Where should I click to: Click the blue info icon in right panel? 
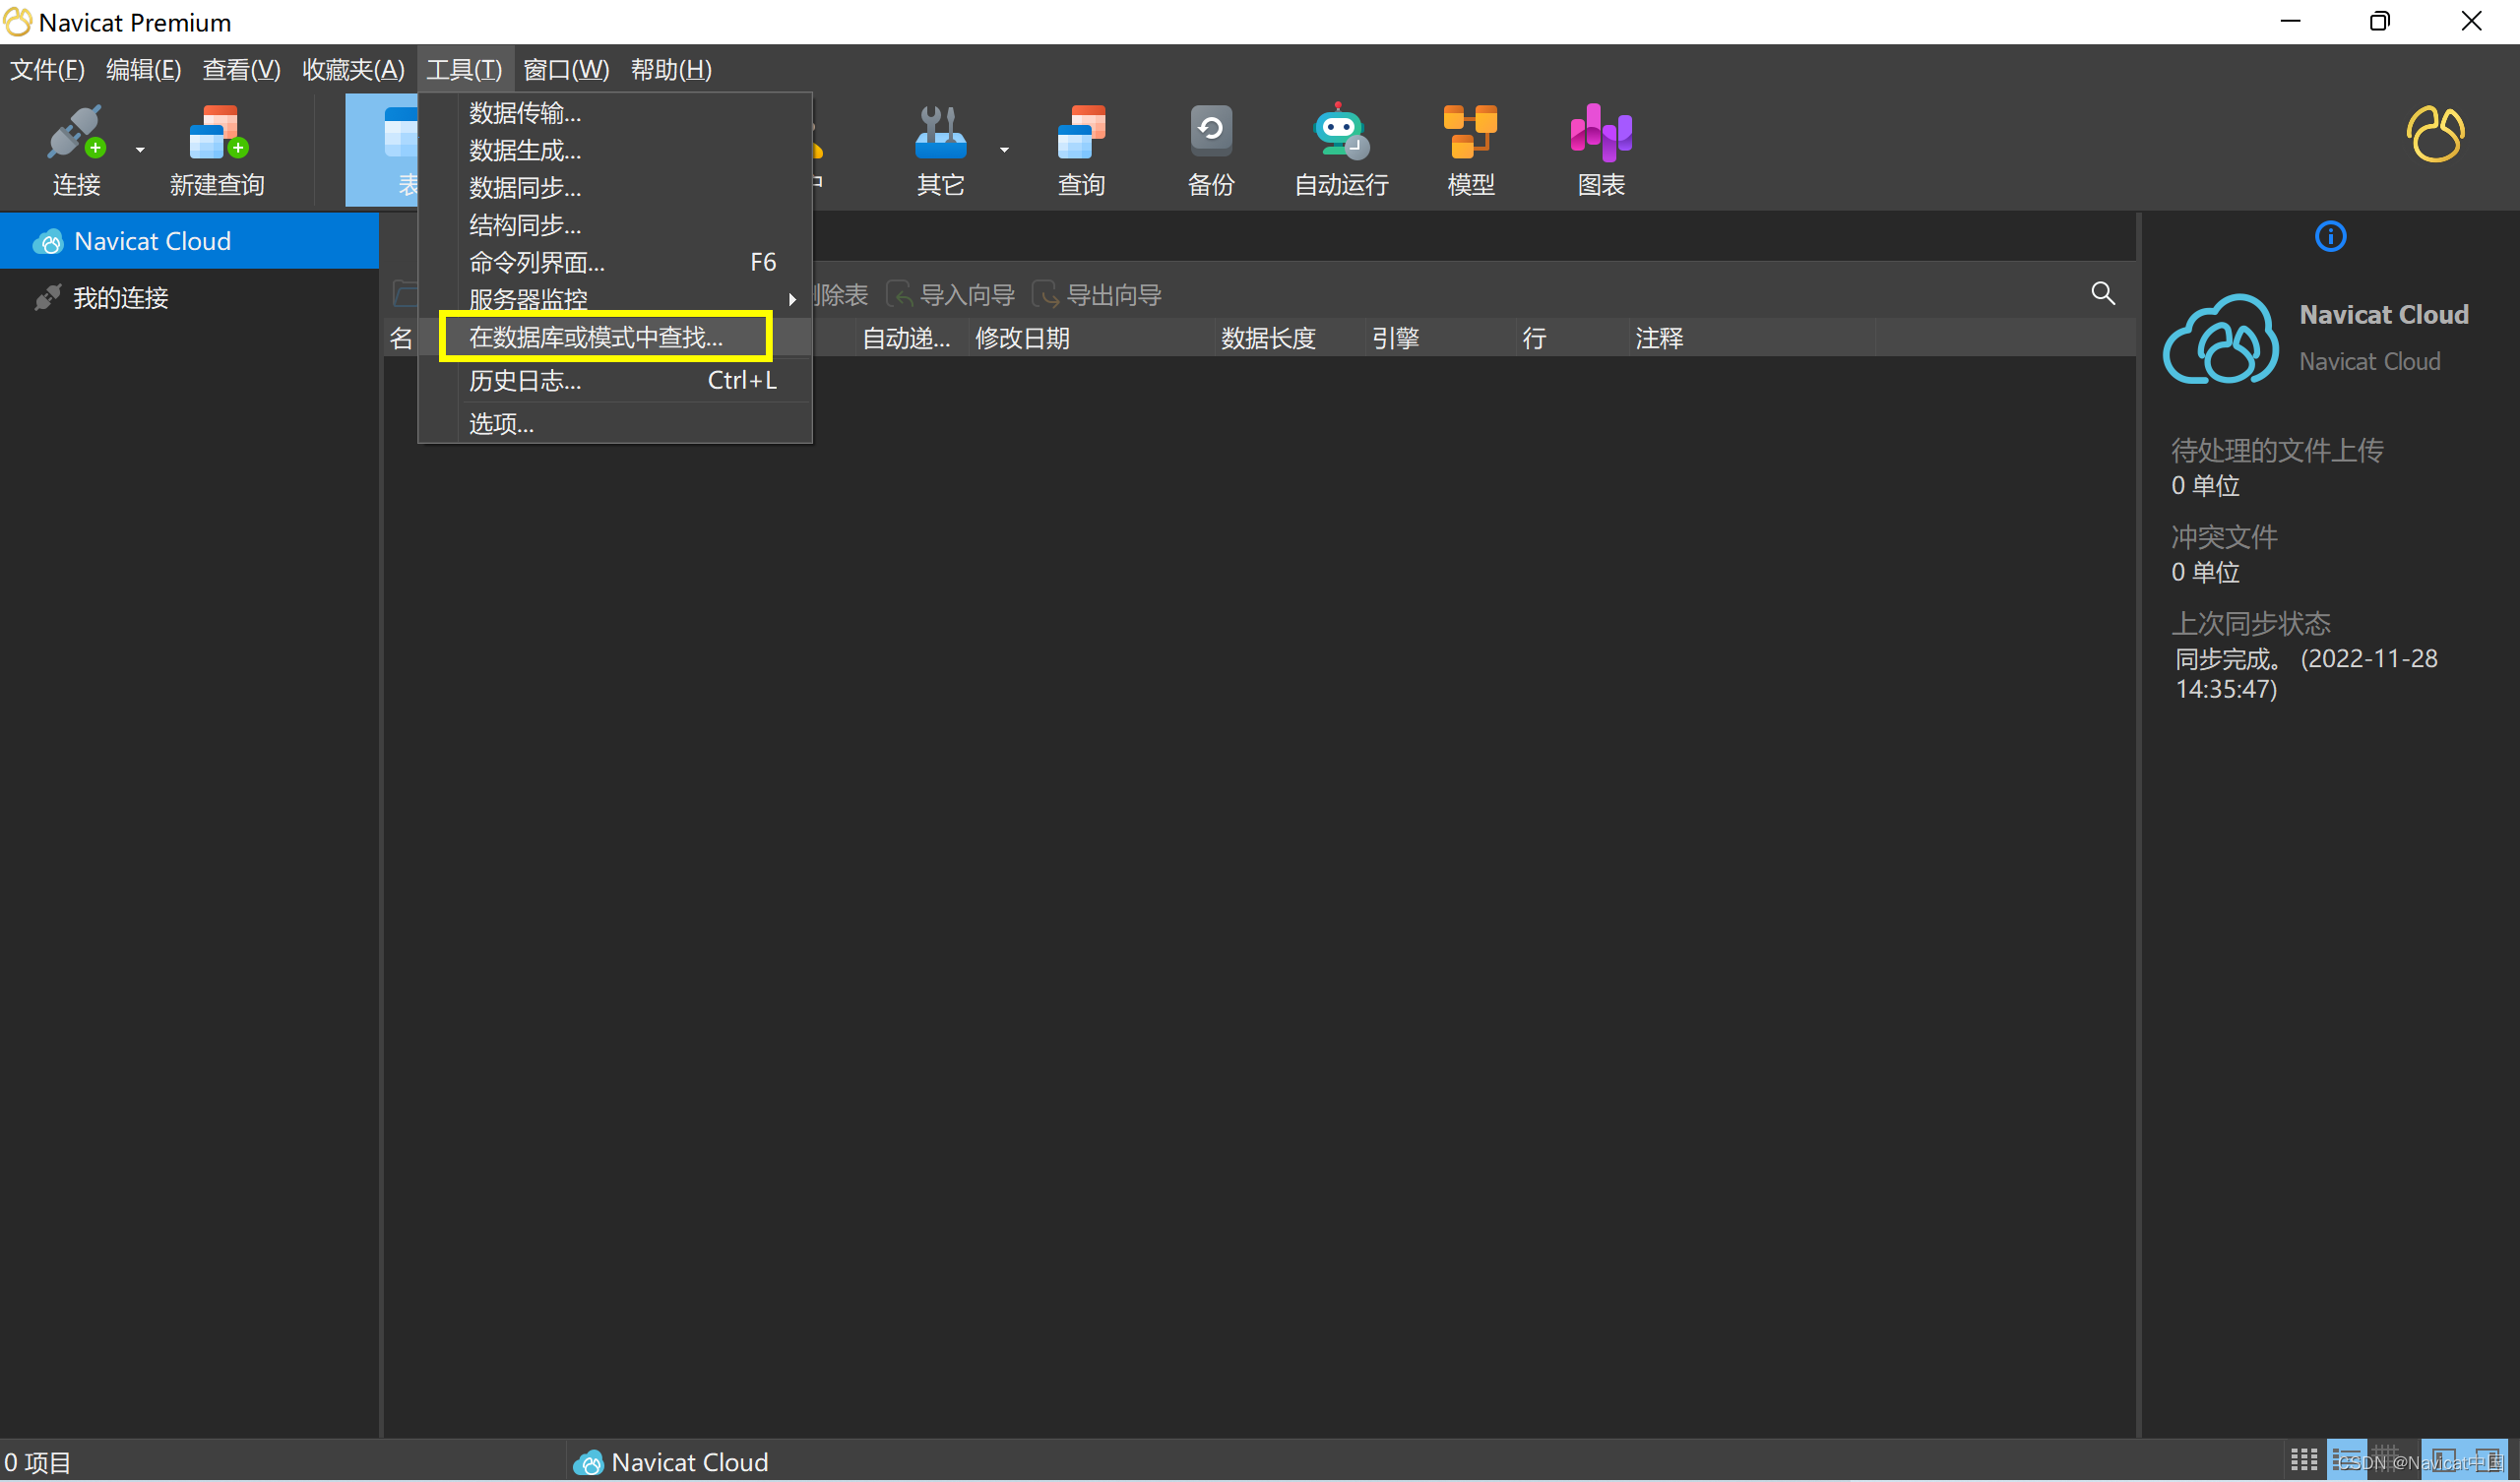point(2330,237)
